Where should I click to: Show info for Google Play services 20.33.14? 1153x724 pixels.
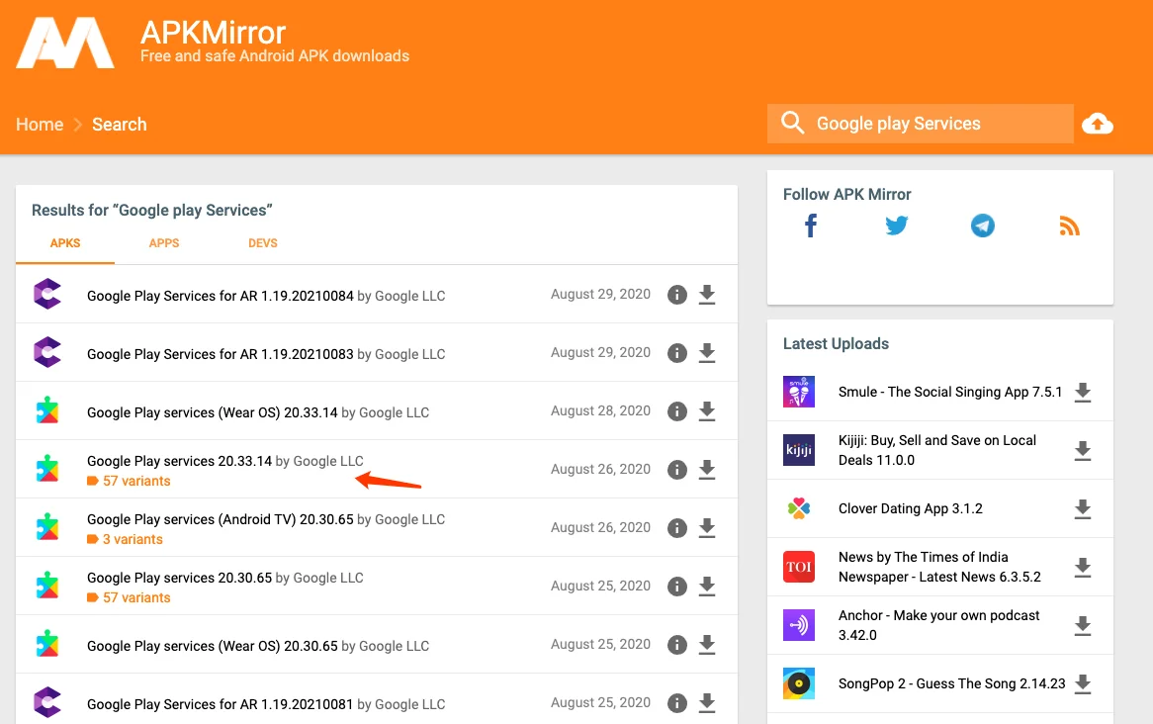677,470
